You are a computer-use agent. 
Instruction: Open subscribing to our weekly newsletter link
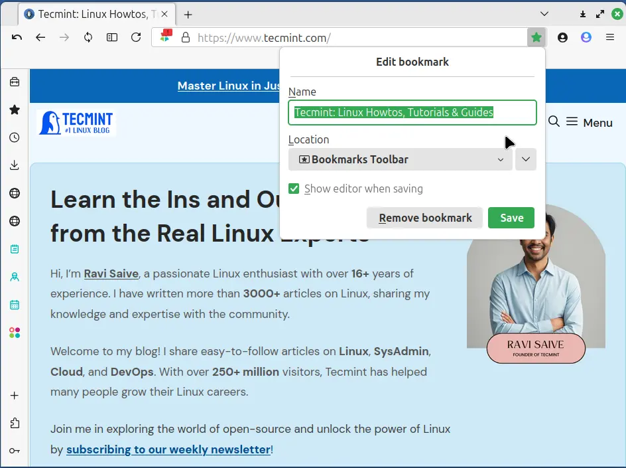coord(168,449)
